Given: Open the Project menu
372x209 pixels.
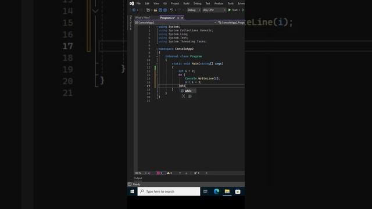Looking at the screenshot, I should tap(175, 3).
